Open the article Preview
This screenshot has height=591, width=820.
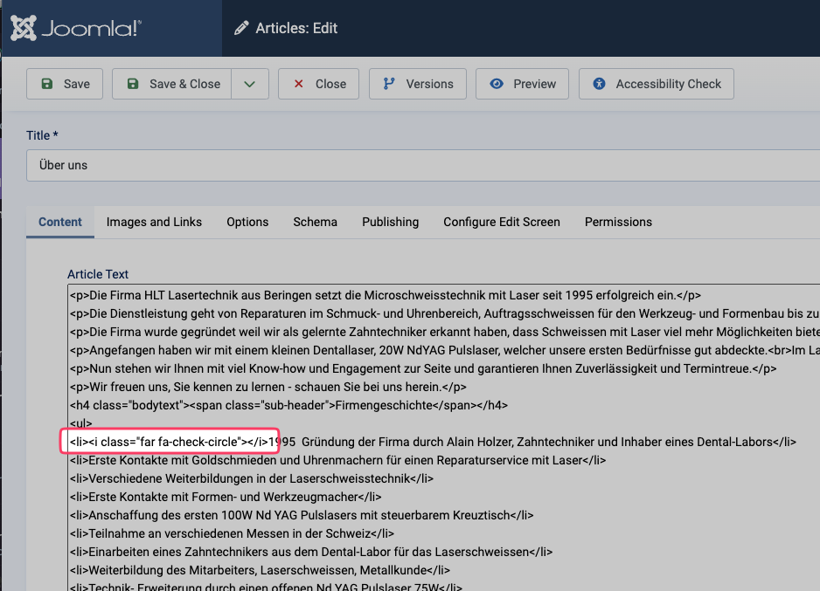pyautogui.click(x=523, y=84)
